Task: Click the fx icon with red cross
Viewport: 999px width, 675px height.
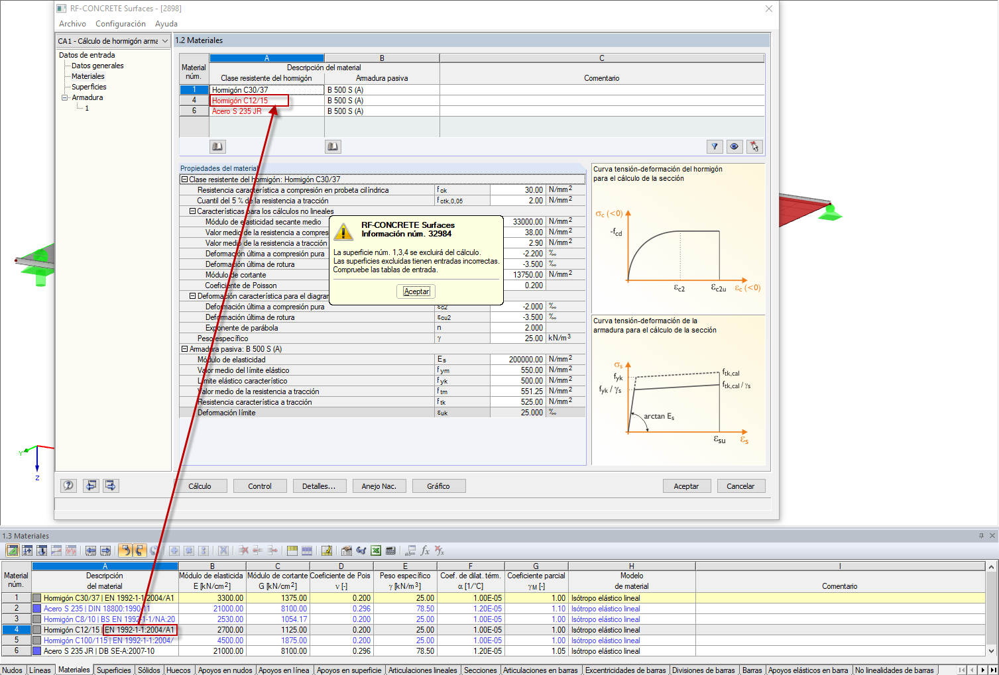Action: pos(440,550)
